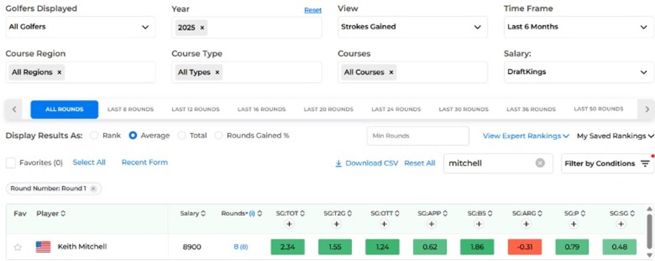Click the Min Rounds input field
Image resolution: width=655 pixels, height=261 pixels.
(418, 136)
